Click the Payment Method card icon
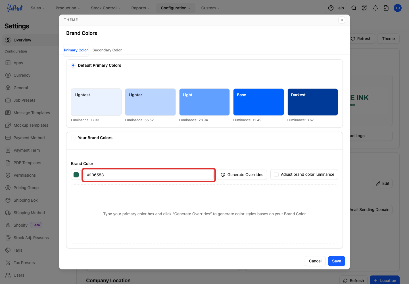Screen dimensions: 409x284 tap(8, 138)
